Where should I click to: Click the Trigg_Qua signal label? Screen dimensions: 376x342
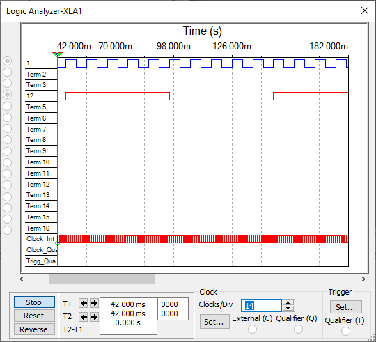[41, 261]
